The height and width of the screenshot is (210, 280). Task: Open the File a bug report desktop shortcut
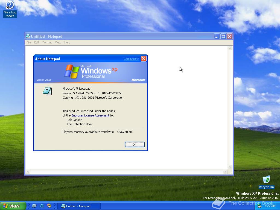(x=10, y=9)
